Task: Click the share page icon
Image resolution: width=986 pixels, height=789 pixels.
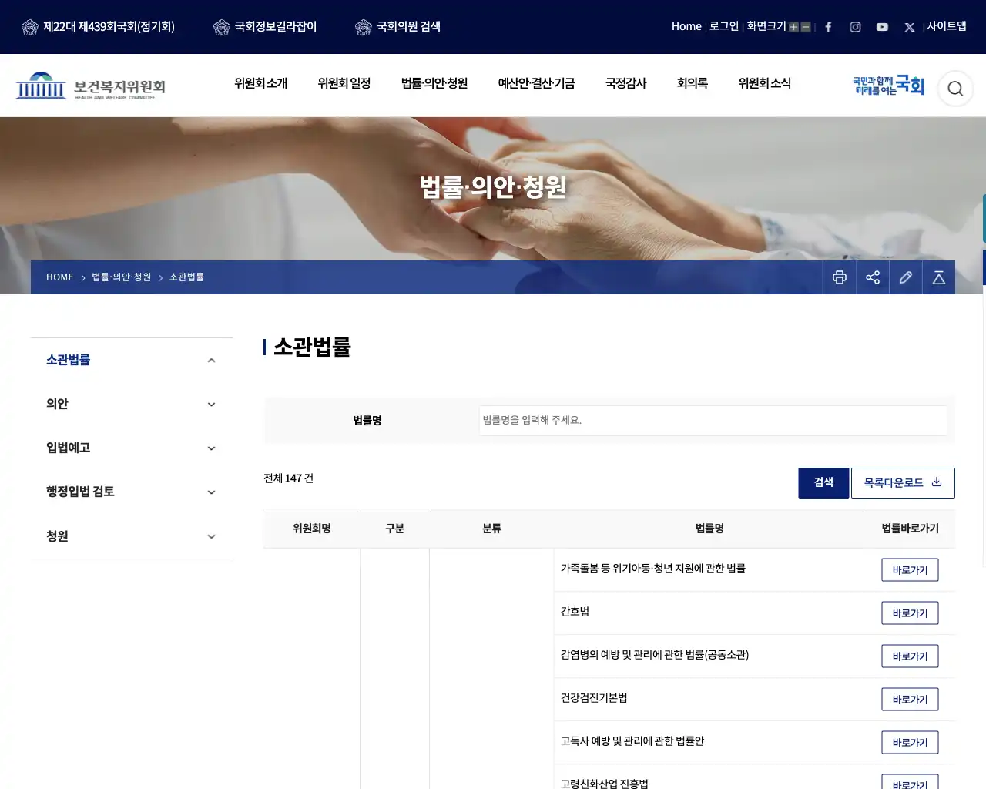Action: tap(873, 277)
